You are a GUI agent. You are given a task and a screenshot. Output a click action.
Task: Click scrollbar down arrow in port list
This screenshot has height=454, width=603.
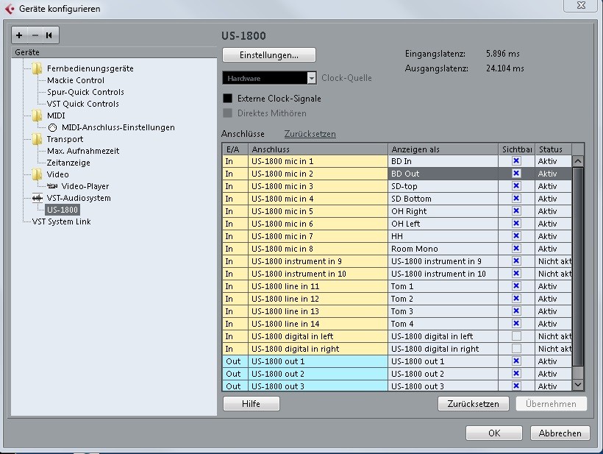[578, 385]
